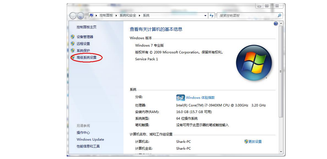The image size is (327, 159).
Task: Click shield icon next to 远程设置
Action: pos(73,44)
